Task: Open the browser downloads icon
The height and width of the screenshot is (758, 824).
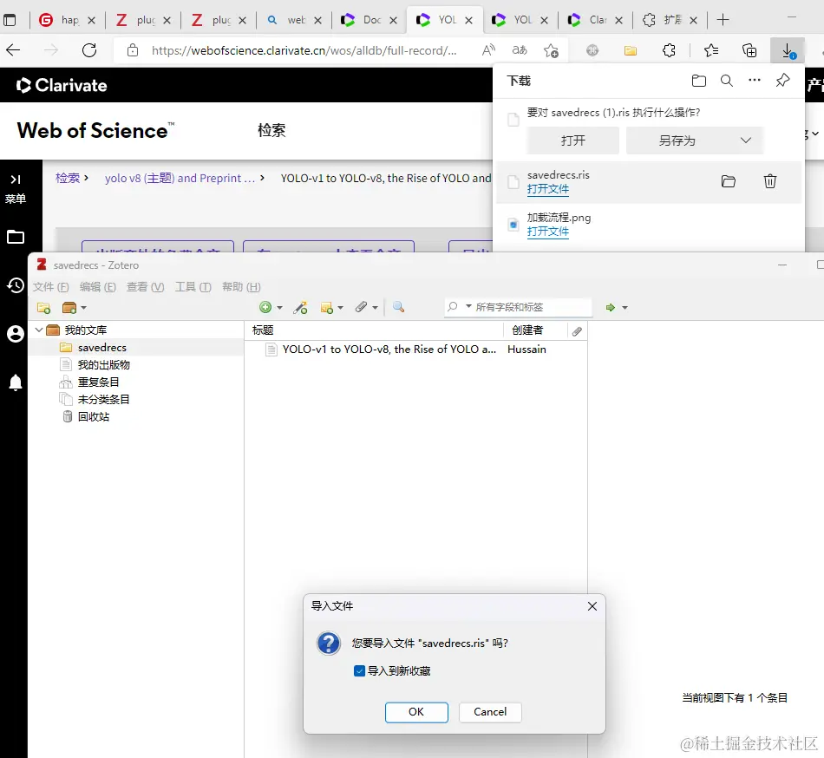Action: (788, 50)
